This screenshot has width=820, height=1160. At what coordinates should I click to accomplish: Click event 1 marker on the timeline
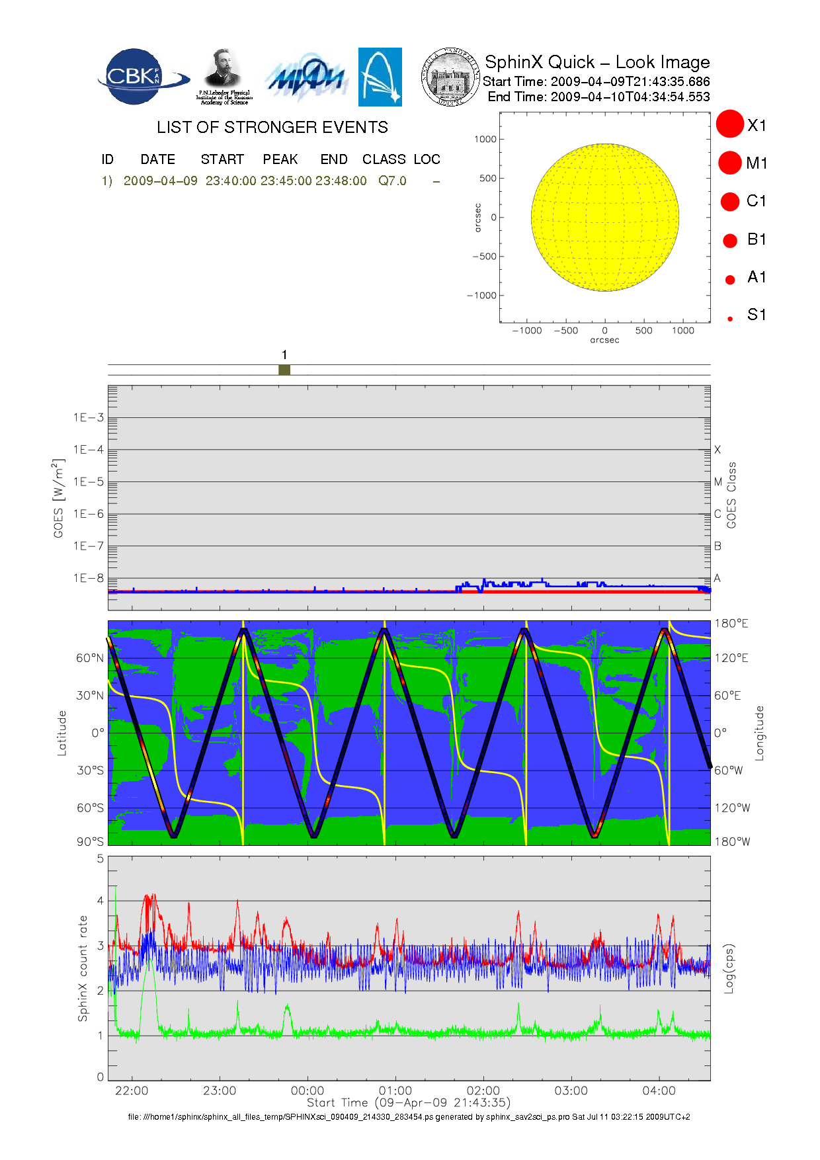[284, 370]
